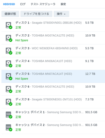Click the Disk 8 Seagate drive icon
The image size is (105, 138).
(9, 102)
